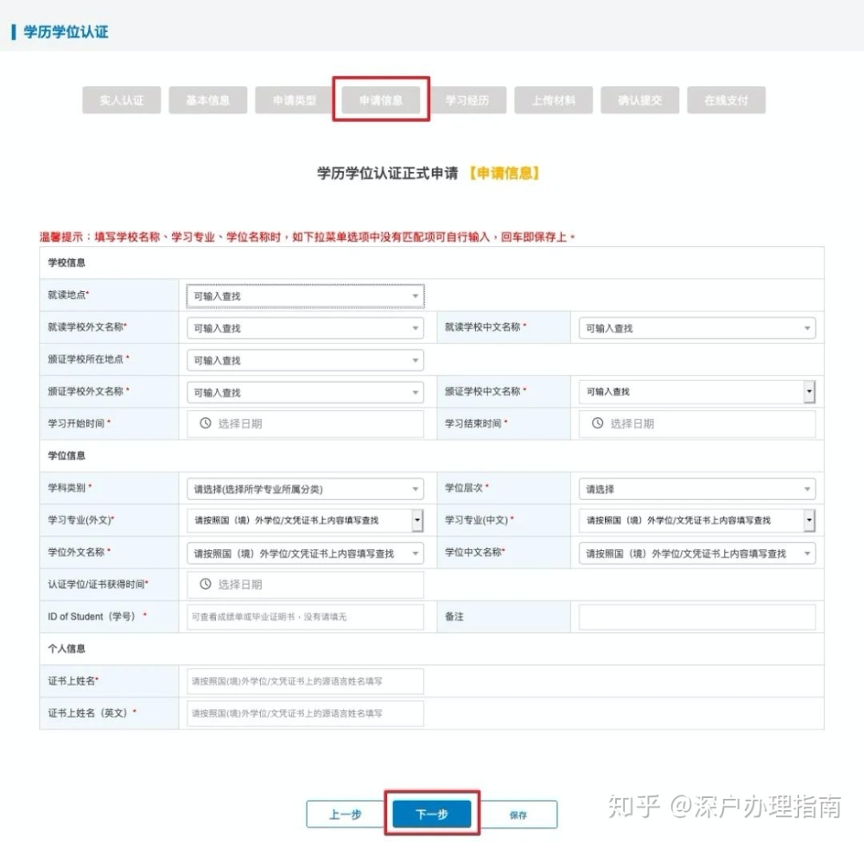The height and width of the screenshot is (842, 864).
Task: Click the 保存 button
Action: point(518,814)
